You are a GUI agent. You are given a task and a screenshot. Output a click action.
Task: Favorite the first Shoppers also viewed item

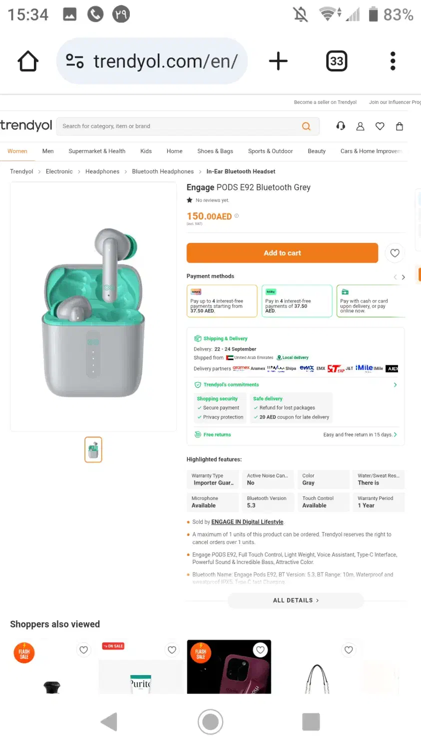(x=84, y=649)
